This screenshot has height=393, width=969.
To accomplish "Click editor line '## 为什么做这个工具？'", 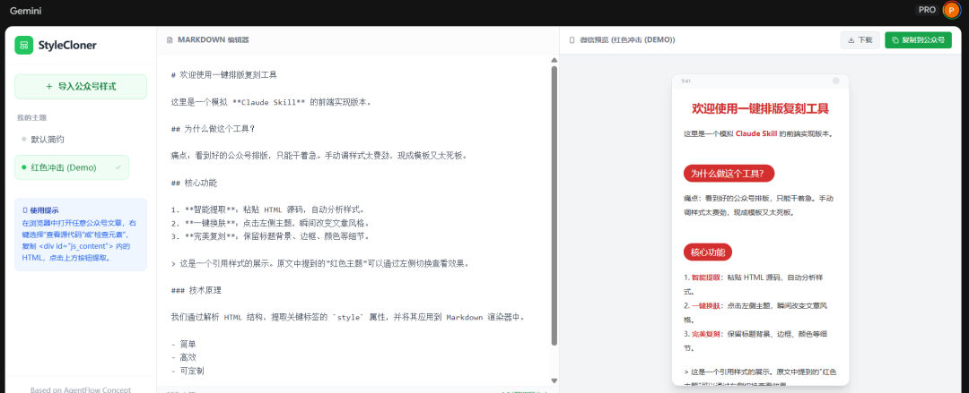I will [214, 129].
